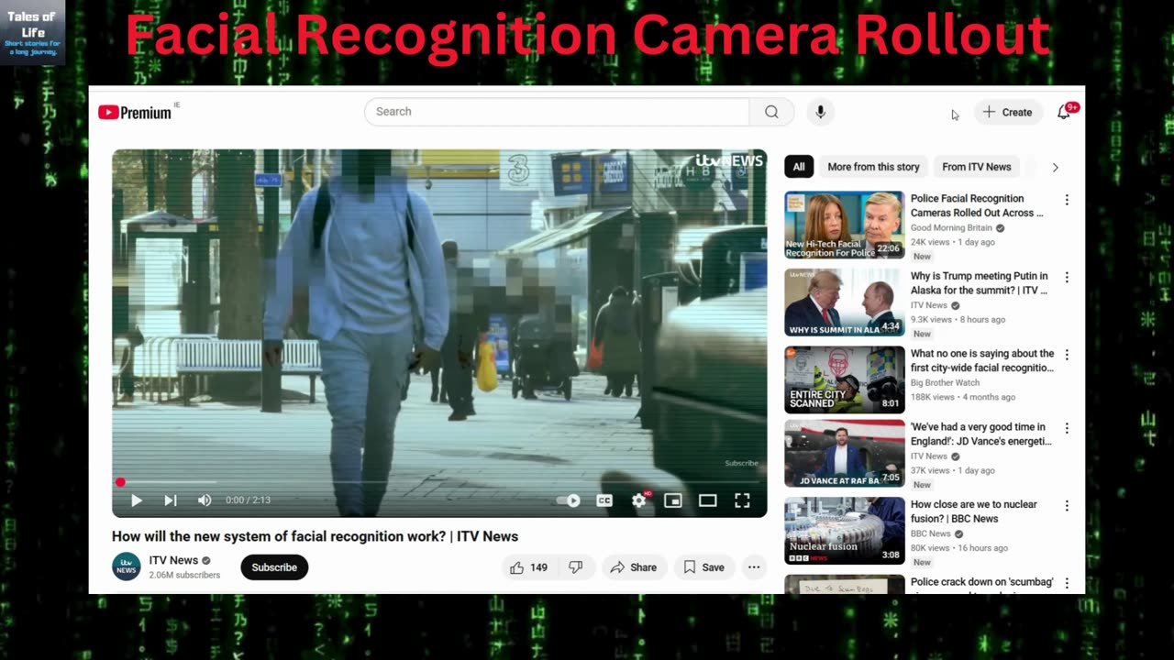Skip to the next video
Screen dimensions: 1174x660
[x=170, y=500]
